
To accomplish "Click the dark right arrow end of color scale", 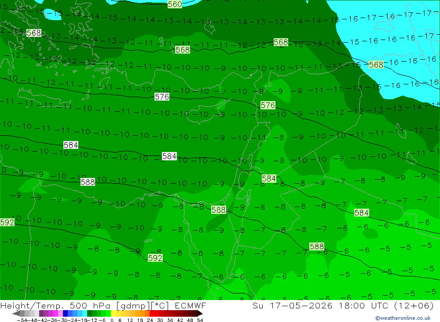I will pyautogui.click(x=200, y=314).
